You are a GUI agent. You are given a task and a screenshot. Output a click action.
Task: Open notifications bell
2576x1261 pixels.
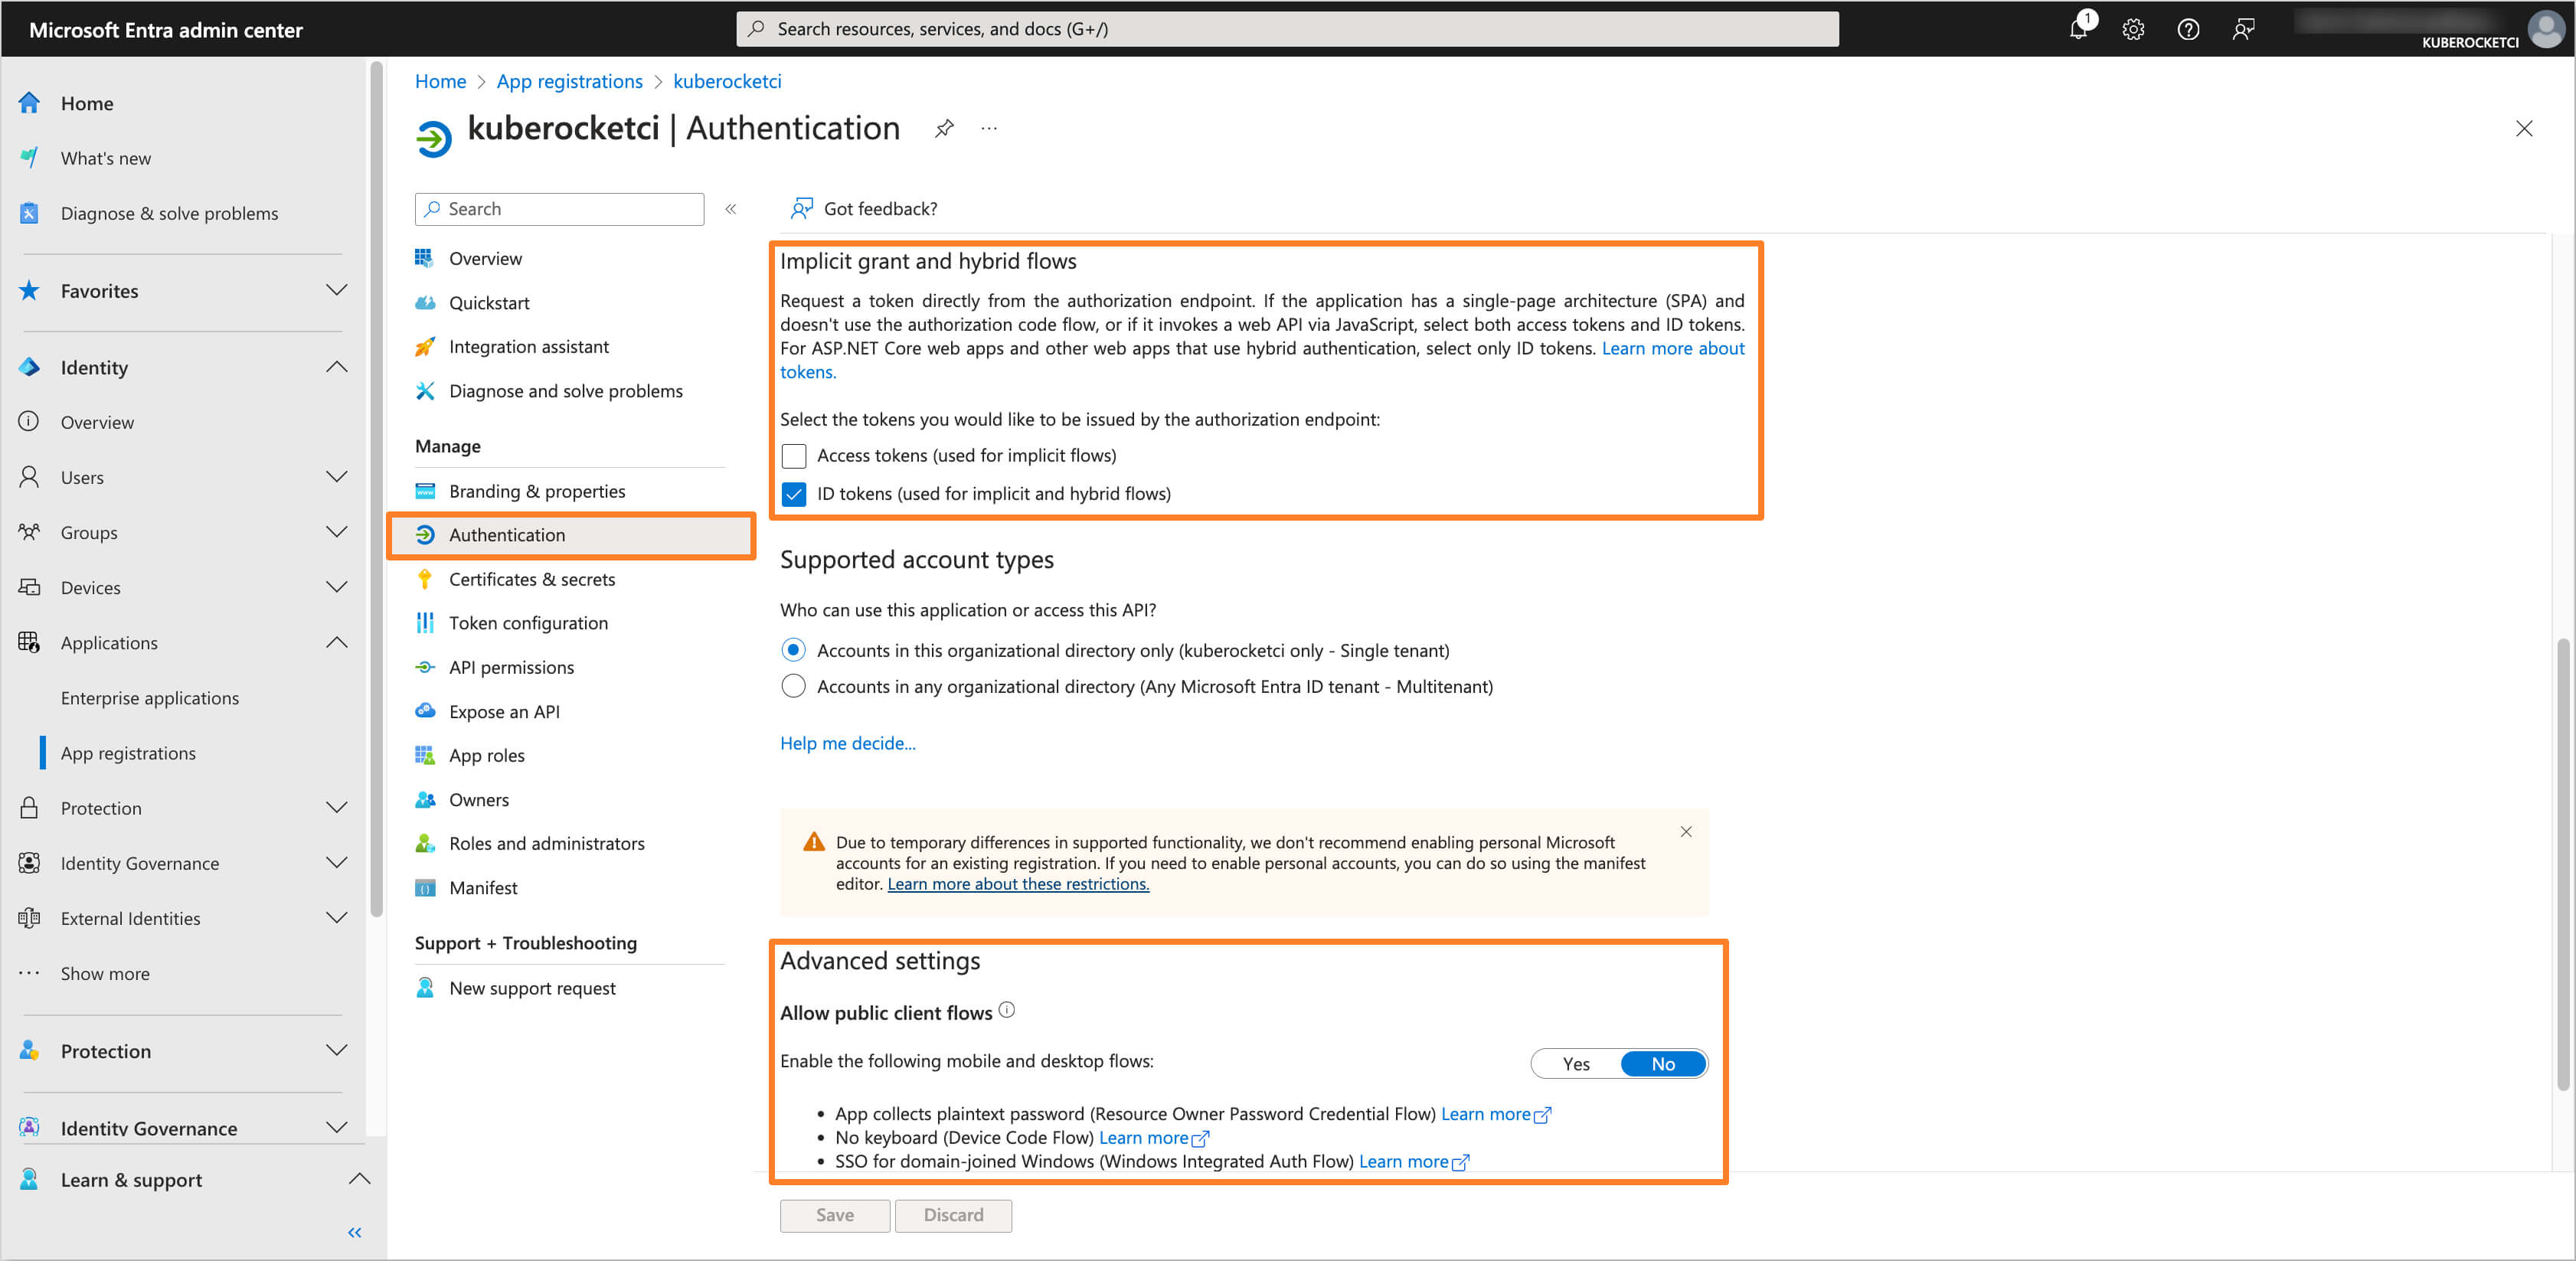point(2078,29)
